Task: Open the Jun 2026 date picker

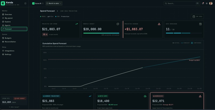Action: 197,17
